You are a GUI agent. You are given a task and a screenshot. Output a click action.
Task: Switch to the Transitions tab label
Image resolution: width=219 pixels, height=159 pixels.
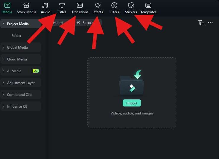pos(80,12)
